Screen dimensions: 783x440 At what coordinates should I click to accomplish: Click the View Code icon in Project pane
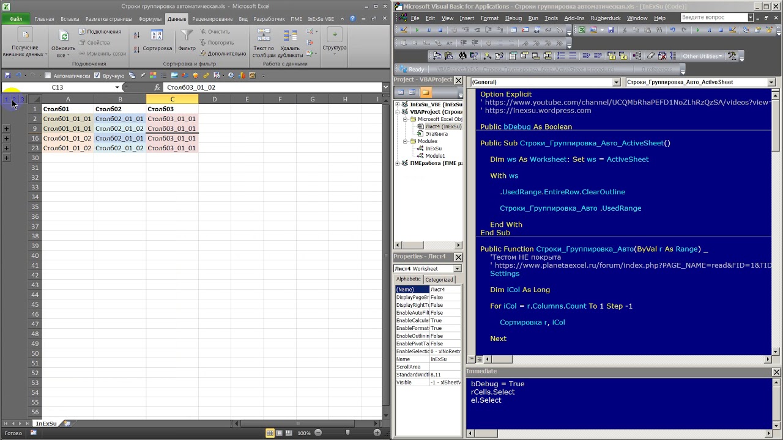click(401, 92)
